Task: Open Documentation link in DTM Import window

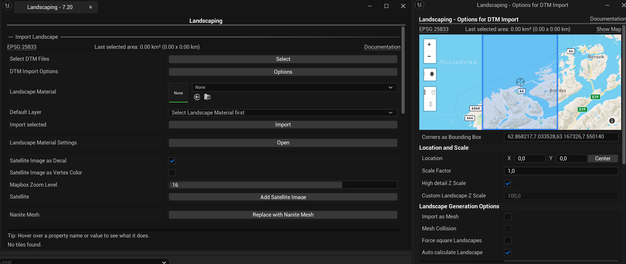Action: [608, 19]
